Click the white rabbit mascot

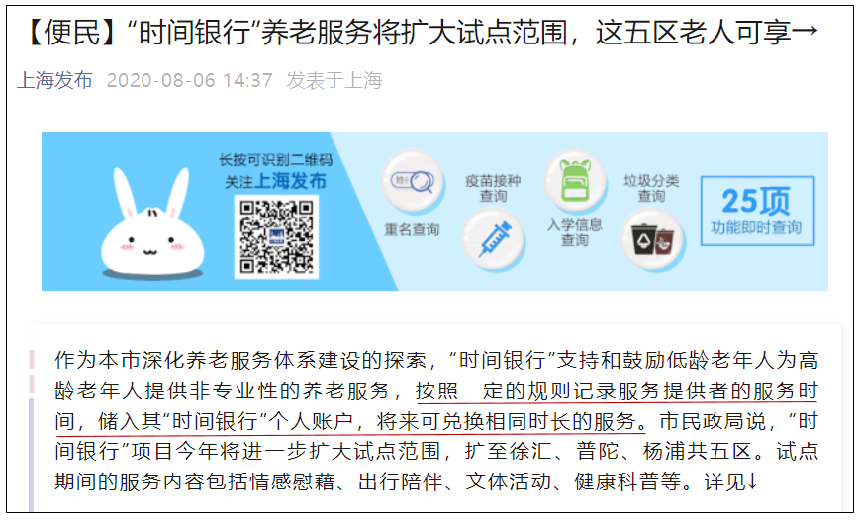point(152,223)
